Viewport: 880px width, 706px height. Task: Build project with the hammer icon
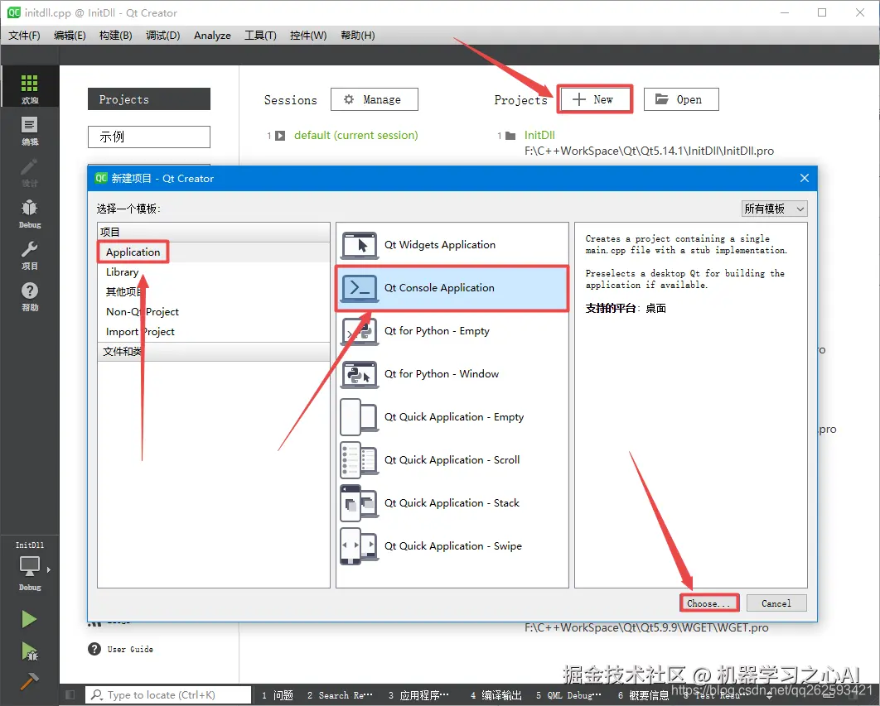[29, 681]
